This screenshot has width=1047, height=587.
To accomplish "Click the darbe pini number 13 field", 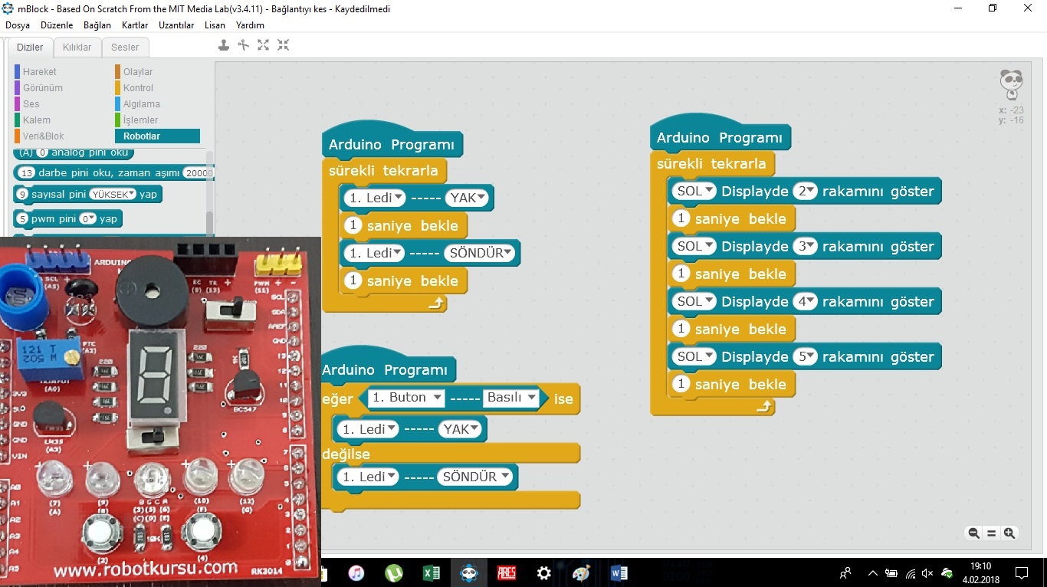I will coord(28,173).
